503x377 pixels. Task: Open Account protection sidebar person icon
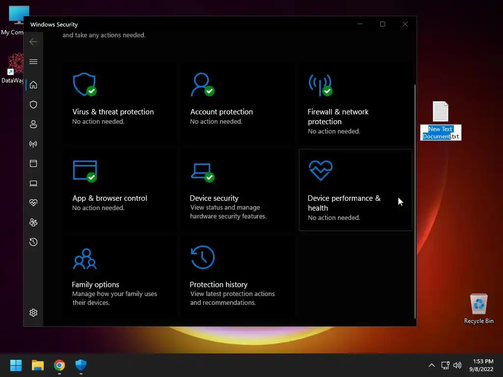click(33, 124)
